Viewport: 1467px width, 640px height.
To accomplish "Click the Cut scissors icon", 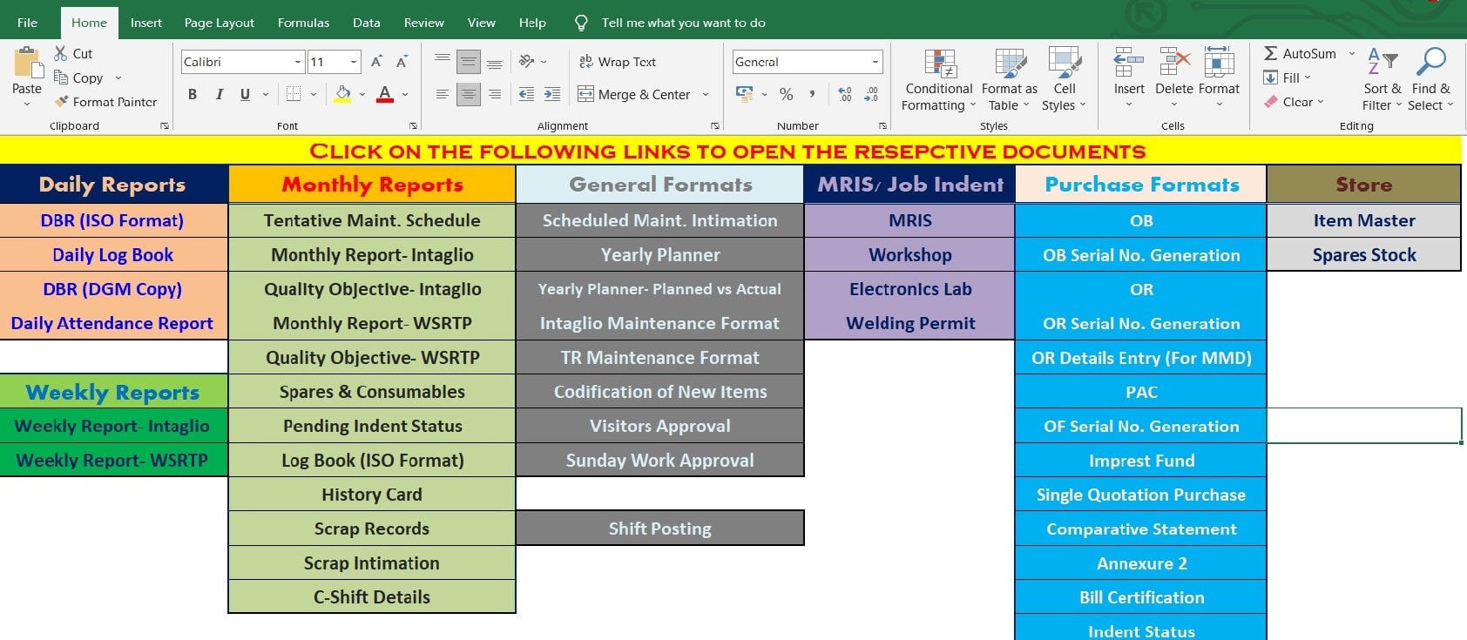I will 60,53.
